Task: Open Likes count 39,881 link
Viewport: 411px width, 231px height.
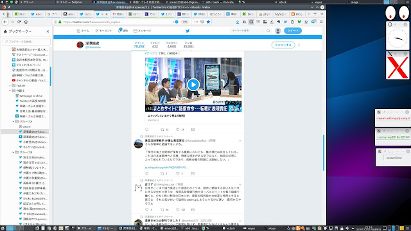Action: click(188, 45)
